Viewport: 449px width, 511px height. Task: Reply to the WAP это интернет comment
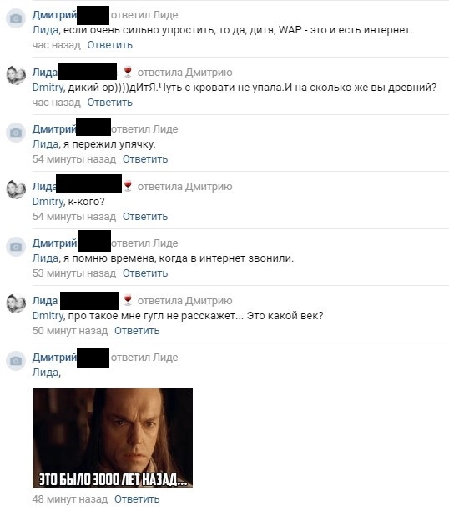click(x=109, y=45)
